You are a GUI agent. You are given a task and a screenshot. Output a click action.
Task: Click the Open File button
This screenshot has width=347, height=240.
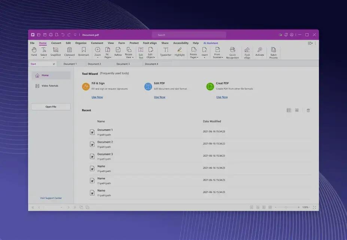[x=51, y=107]
